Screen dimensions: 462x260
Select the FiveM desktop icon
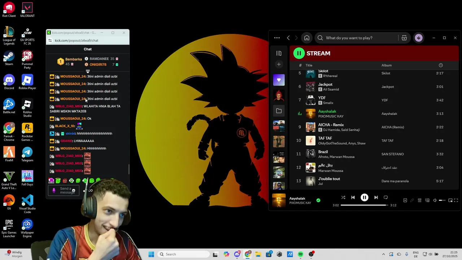(9, 154)
